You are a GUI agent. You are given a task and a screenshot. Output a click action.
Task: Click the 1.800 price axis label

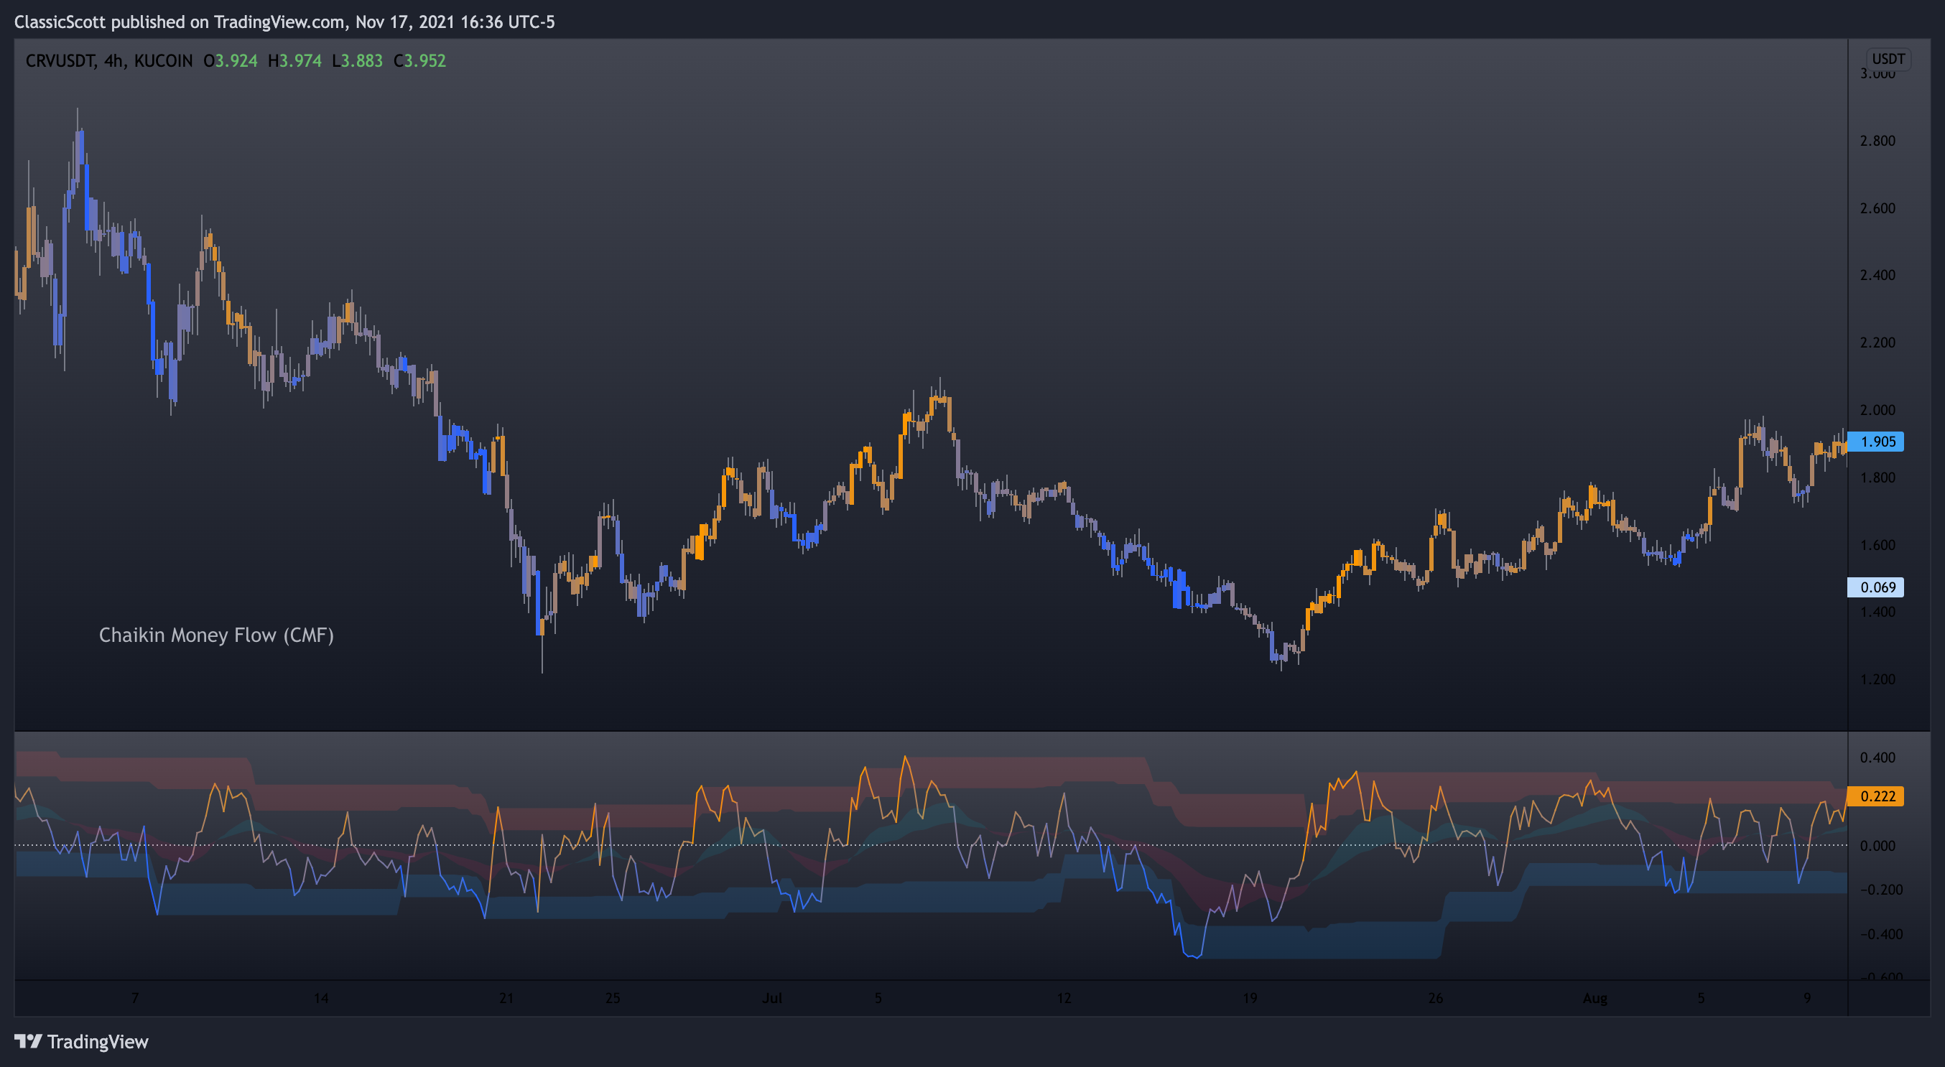(x=1877, y=477)
